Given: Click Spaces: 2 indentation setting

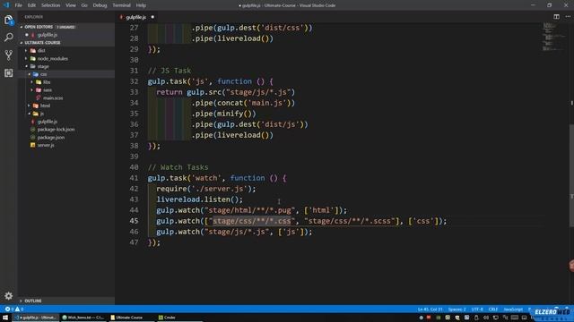Looking at the screenshot, I should coord(457,309).
